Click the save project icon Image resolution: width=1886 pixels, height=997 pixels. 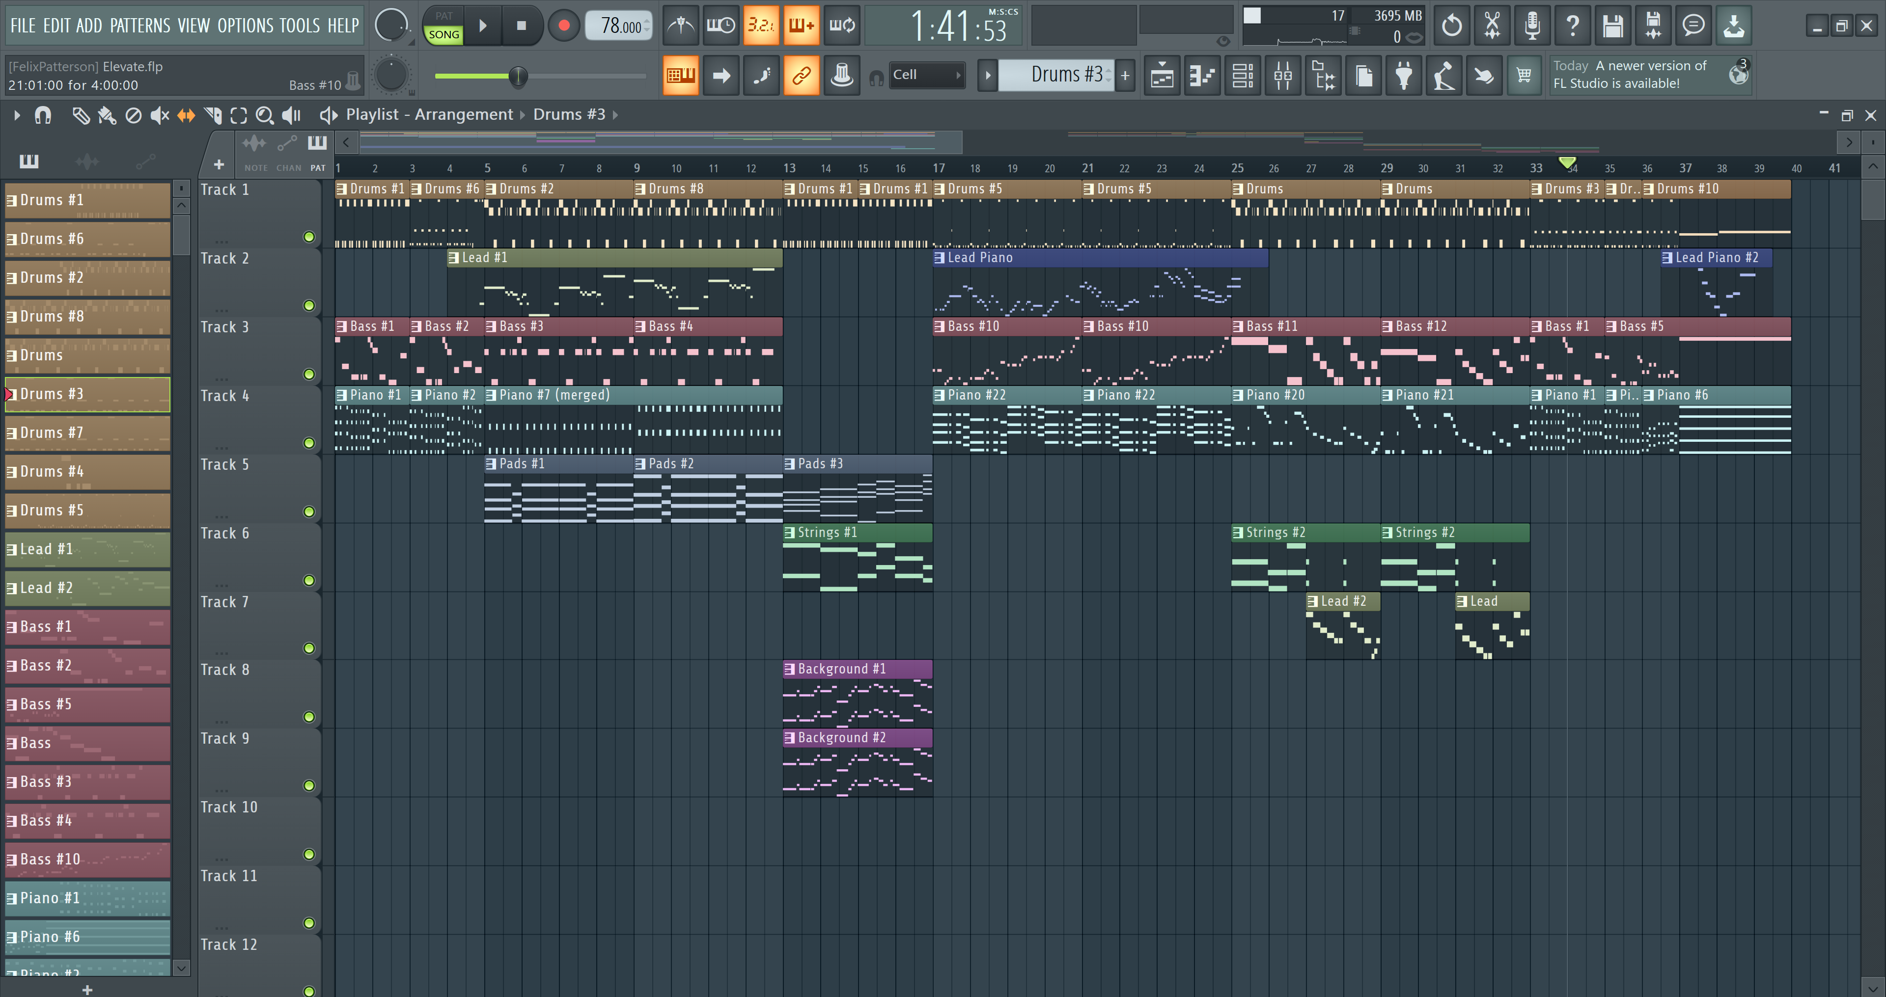(1612, 26)
